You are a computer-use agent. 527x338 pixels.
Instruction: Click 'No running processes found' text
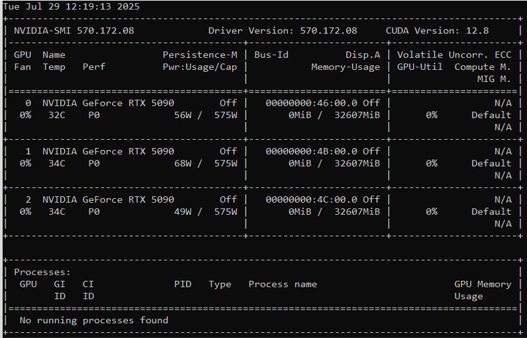click(x=94, y=321)
